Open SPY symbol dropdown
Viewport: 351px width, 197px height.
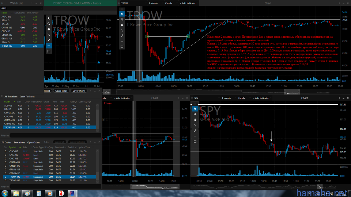click(207, 98)
